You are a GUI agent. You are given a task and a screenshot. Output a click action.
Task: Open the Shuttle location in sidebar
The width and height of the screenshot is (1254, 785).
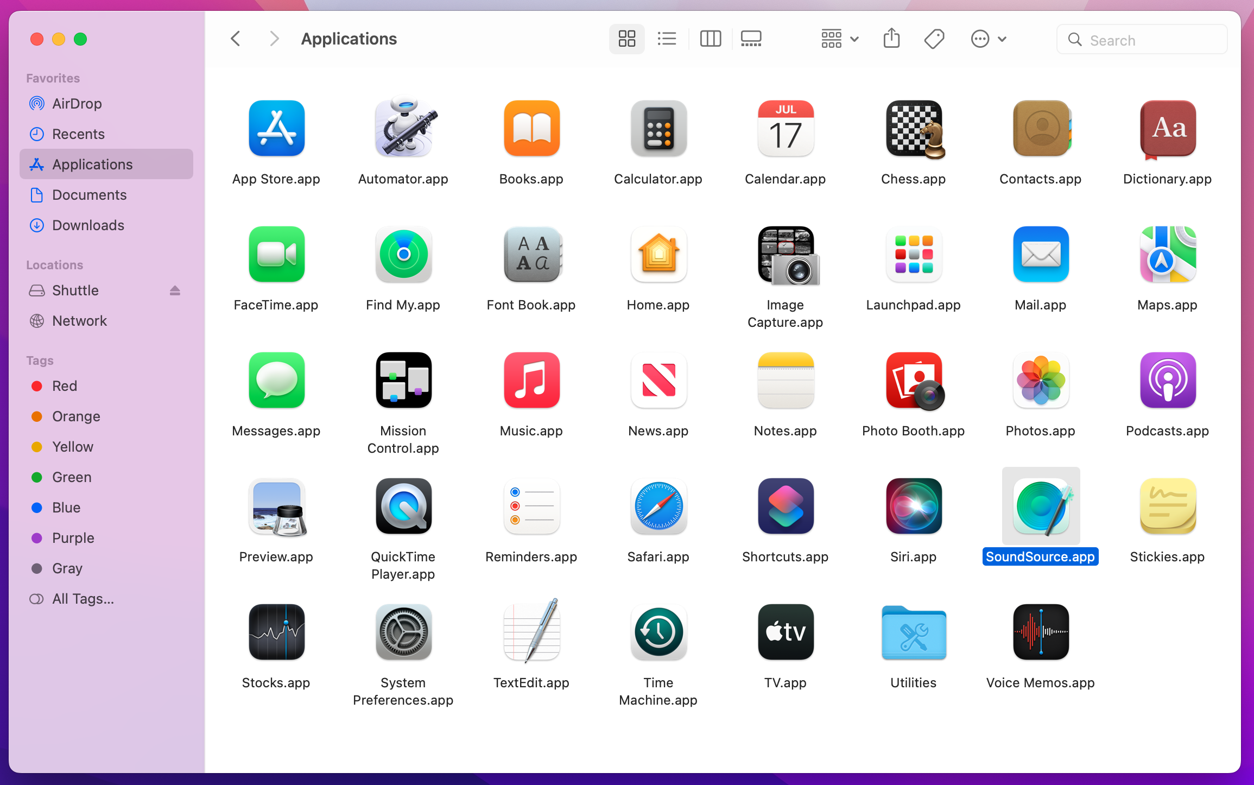click(106, 290)
